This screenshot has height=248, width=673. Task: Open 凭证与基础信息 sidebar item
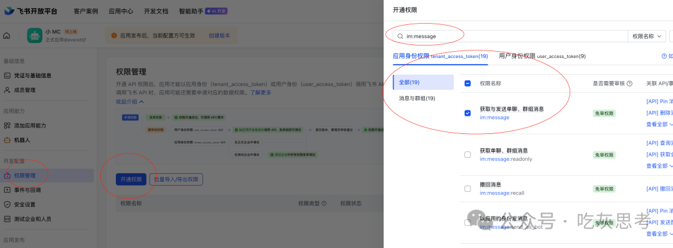32,75
